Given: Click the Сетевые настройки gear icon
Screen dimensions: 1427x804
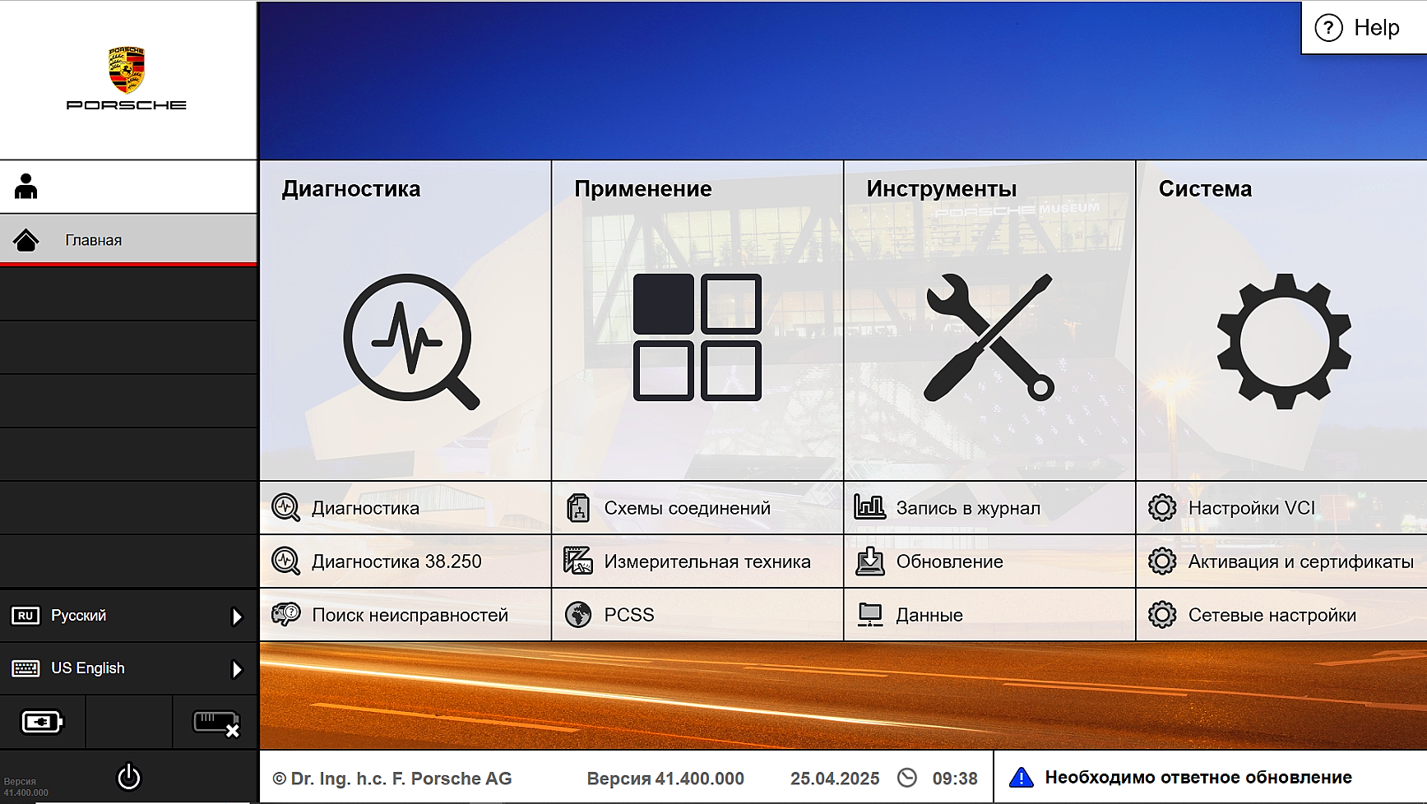Looking at the screenshot, I should click(x=1162, y=615).
